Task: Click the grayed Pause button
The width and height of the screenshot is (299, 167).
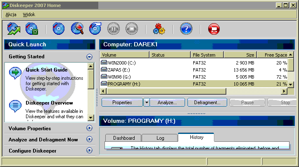Action: pyautogui.click(x=247, y=103)
